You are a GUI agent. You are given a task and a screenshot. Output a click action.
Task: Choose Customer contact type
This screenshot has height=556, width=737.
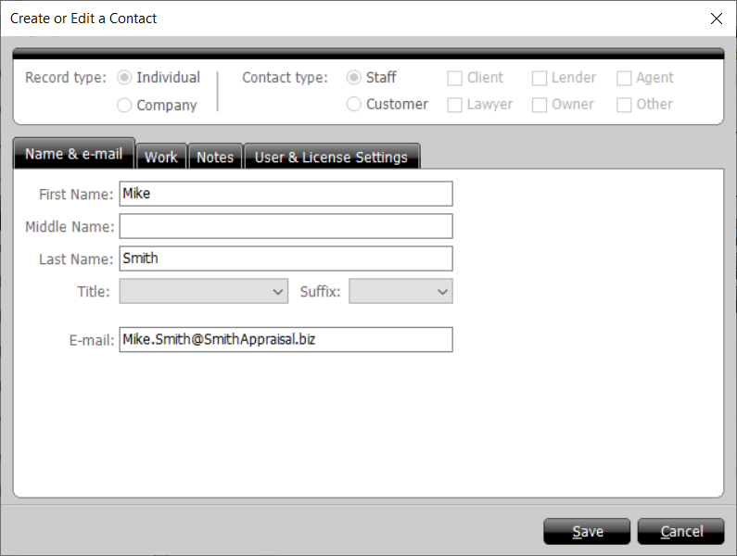tap(354, 105)
